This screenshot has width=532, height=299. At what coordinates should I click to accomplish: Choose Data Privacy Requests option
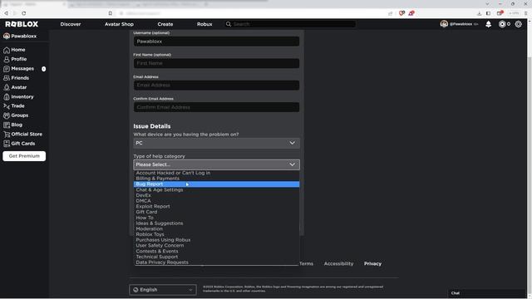[216, 262]
